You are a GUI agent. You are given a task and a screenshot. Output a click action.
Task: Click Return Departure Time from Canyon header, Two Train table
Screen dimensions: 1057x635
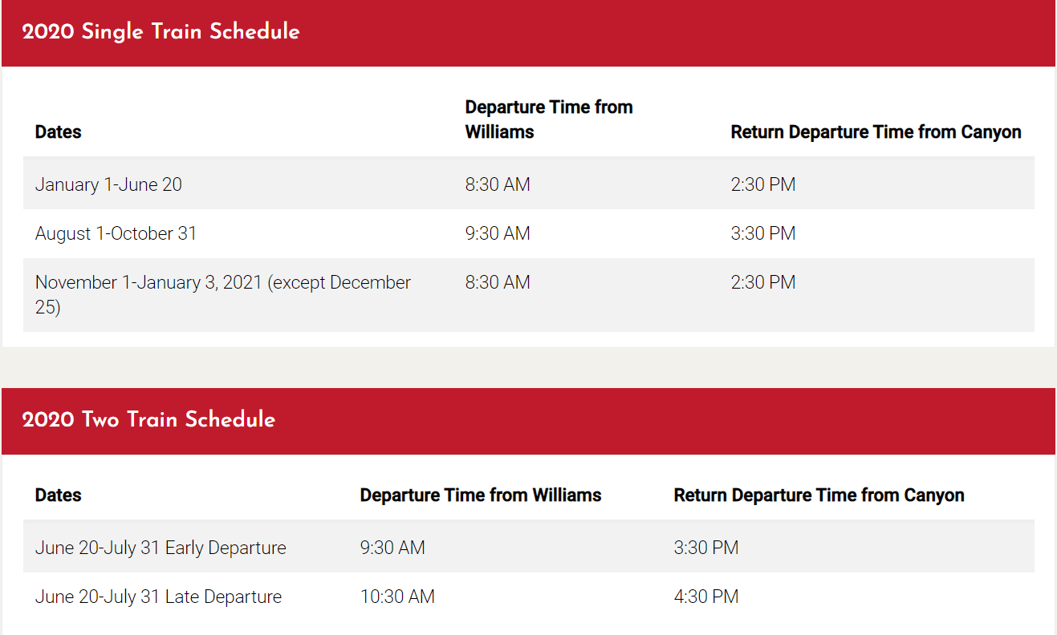point(819,495)
